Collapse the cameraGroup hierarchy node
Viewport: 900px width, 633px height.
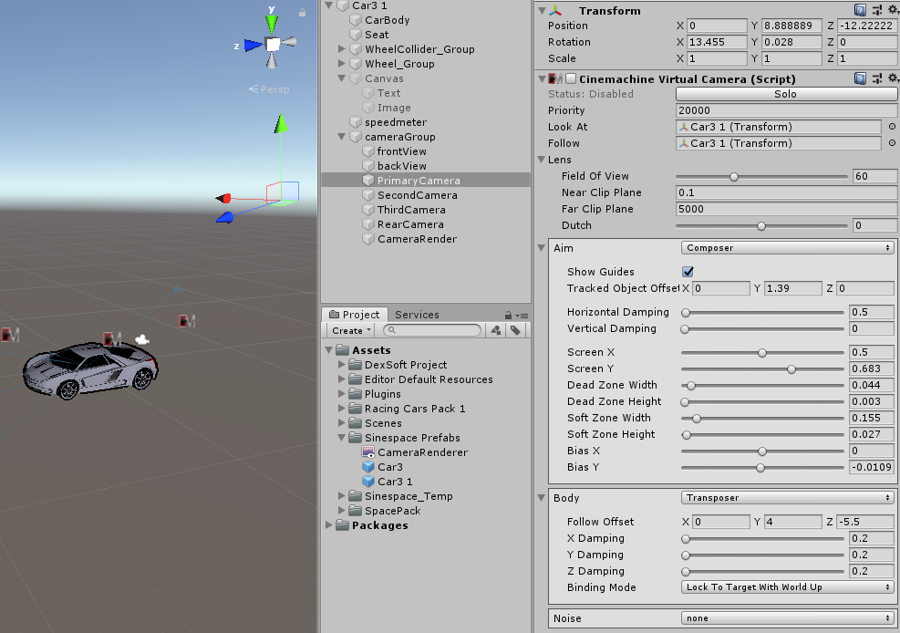[342, 137]
